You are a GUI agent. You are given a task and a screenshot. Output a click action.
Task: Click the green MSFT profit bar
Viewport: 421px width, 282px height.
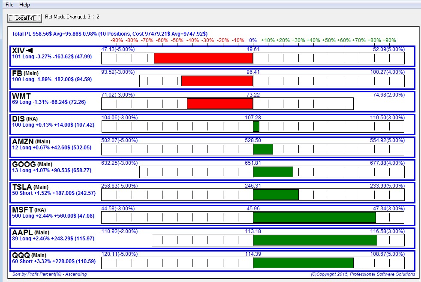pyautogui.click(x=314, y=218)
